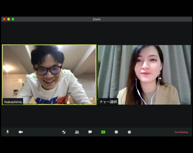Start recording with the Record icon
Screen dimensions: 193x153
[x=116, y=132]
